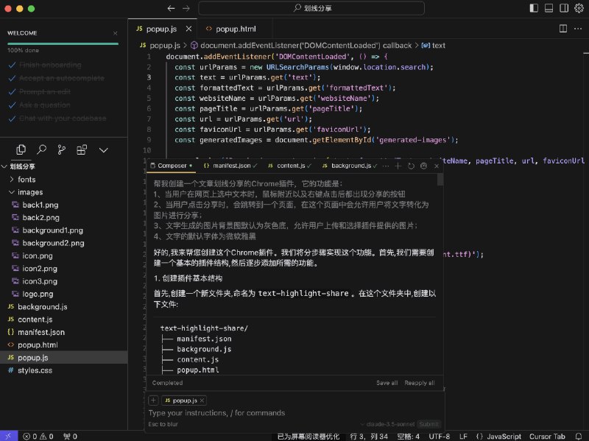This screenshot has width=589, height=441.
Task: Select the Composer tab
Action: [171, 166]
